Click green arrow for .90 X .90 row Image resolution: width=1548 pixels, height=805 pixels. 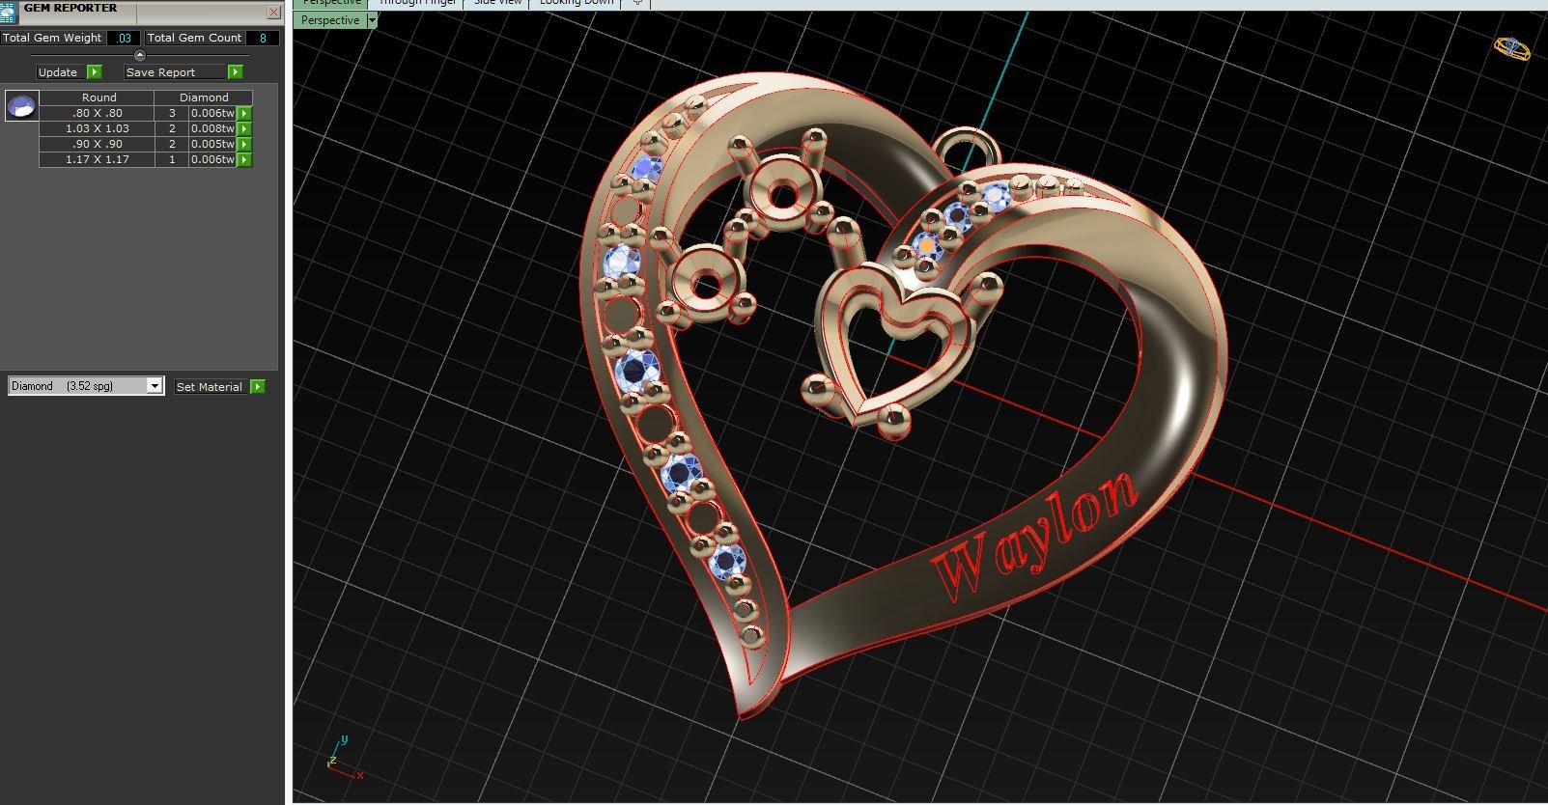[x=244, y=144]
